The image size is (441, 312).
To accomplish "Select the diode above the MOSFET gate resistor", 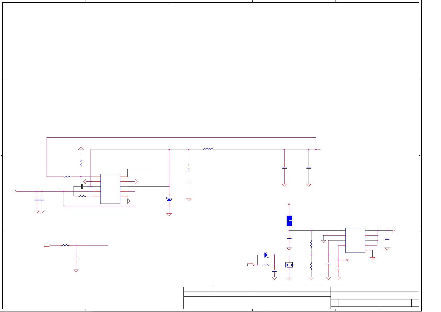I will (x=266, y=255).
